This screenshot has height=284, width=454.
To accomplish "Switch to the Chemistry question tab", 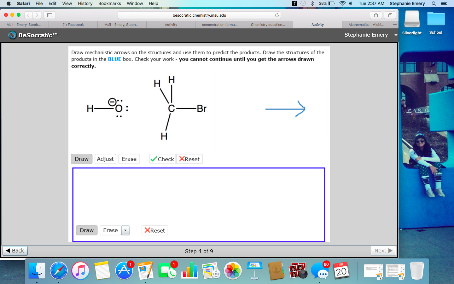I will pos(268,24).
